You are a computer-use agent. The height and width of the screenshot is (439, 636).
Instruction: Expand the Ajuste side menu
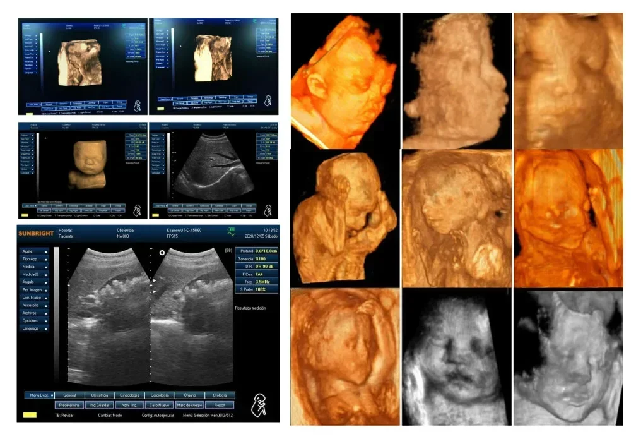click(34, 251)
